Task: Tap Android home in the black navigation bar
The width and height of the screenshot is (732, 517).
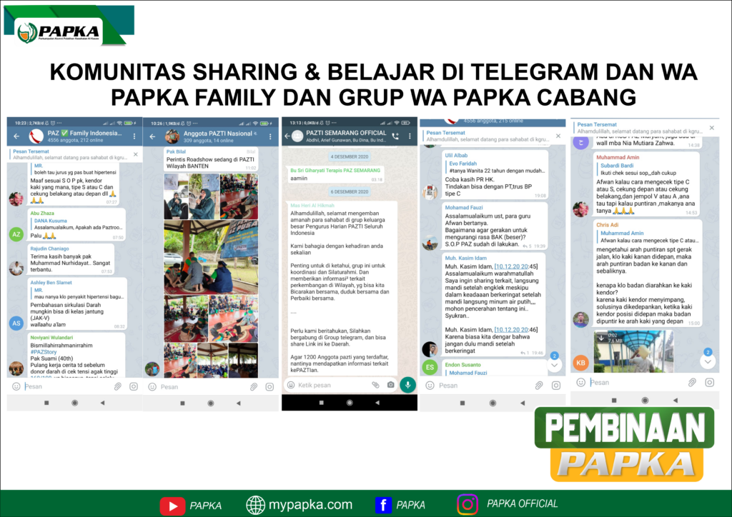Action: tap(349, 402)
